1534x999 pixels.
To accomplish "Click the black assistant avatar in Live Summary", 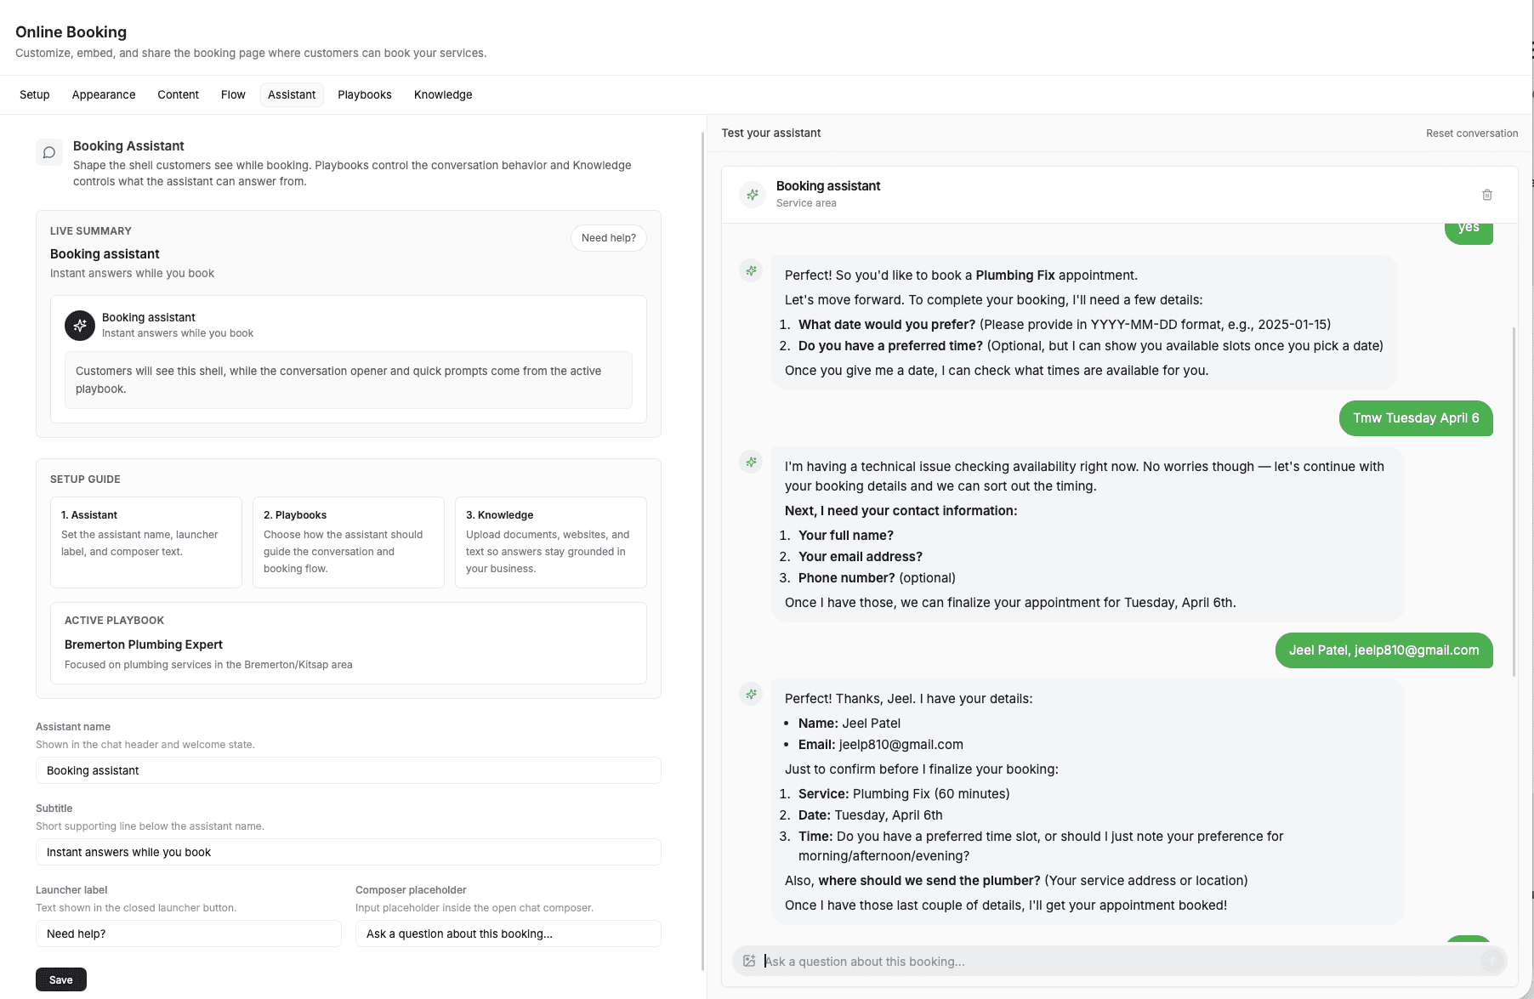I will coord(79,326).
